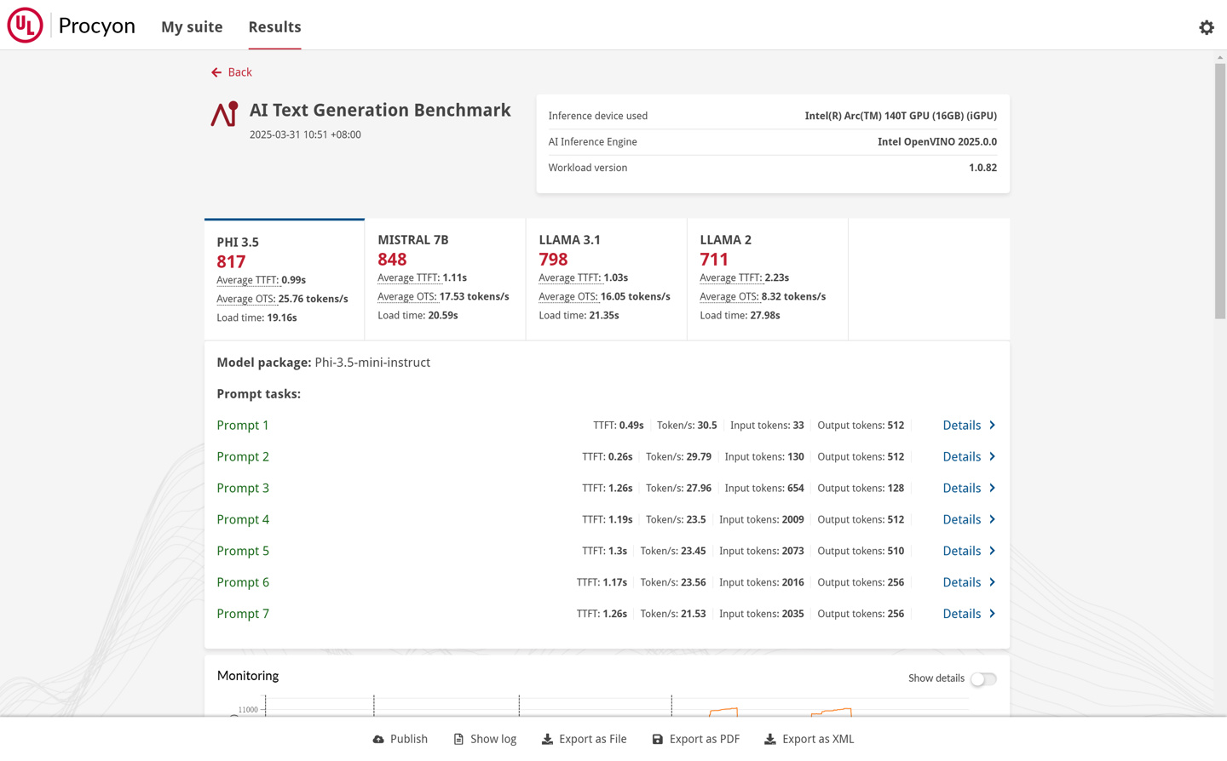Open the Details link for Prompt 2
The image size is (1227, 761).
click(x=961, y=457)
